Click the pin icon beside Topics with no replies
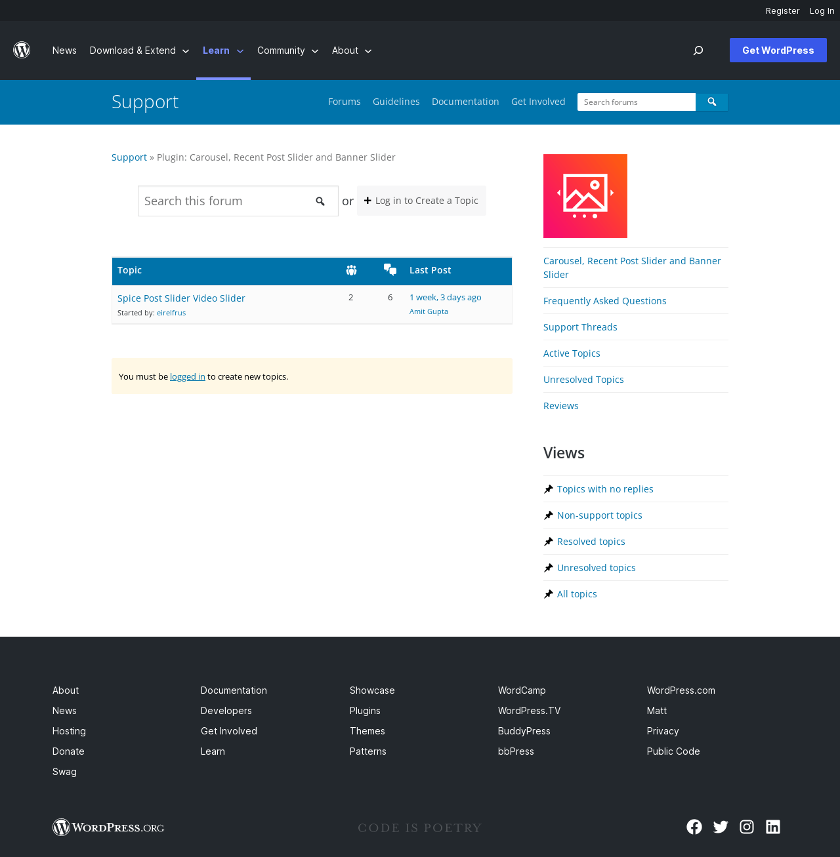Screen dimensions: 840x857 tap(549, 489)
